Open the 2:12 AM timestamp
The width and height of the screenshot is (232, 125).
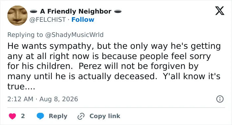point(20,99)
